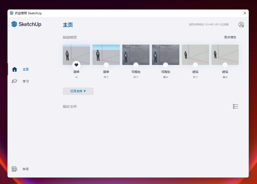Image resolution: width=257 pixels, height=184 pixels.
Task: Close the welcome to SketchUp window
Action: [x=245, y=13]
